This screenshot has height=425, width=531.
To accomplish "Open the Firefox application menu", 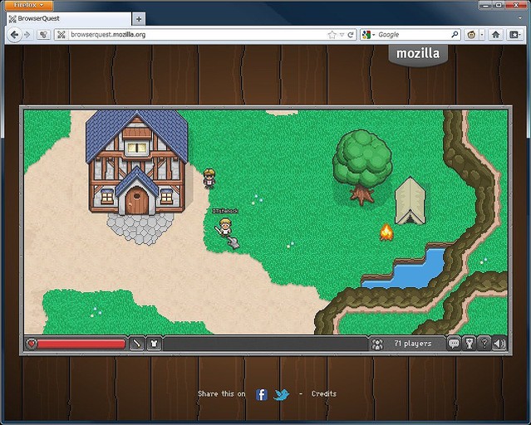I will (x=29, y=5).
